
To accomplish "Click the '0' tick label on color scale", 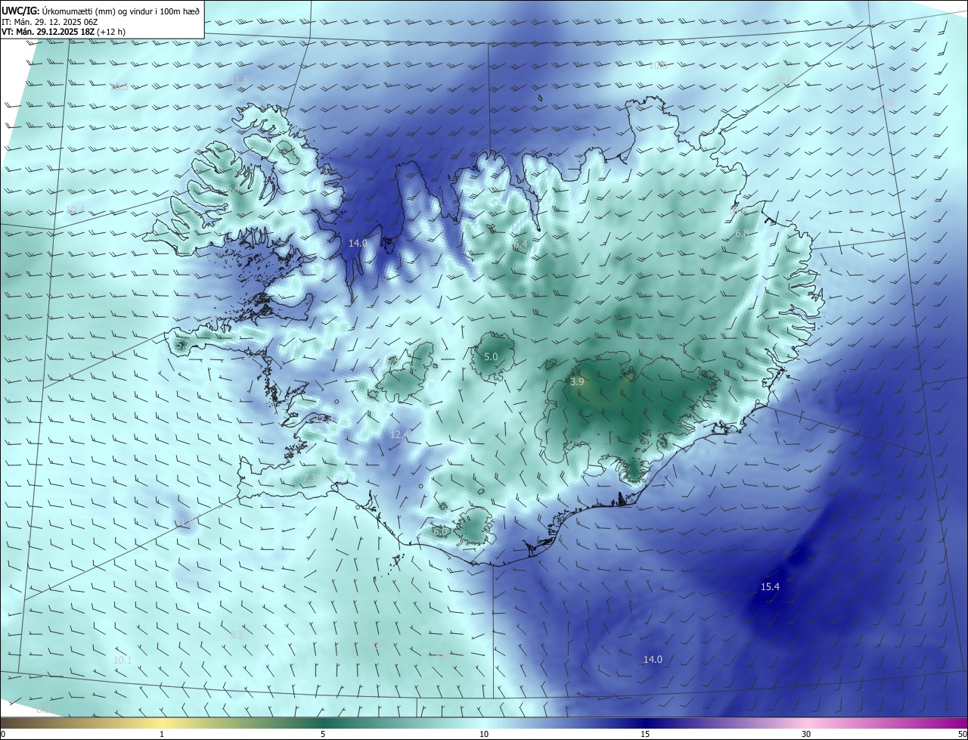I will [x=3, y=734].
